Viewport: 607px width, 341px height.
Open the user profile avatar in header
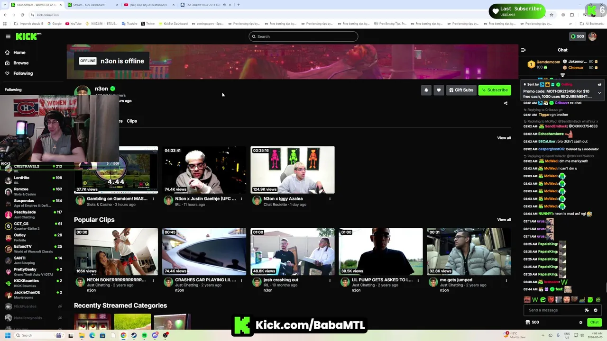click(592, 36)
